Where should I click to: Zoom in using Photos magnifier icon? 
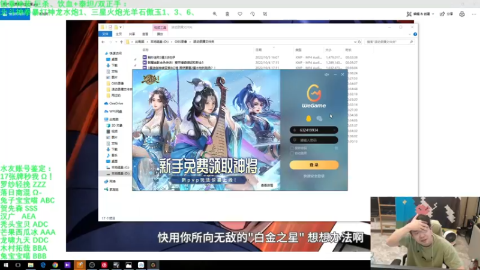(x=215, y=14)
